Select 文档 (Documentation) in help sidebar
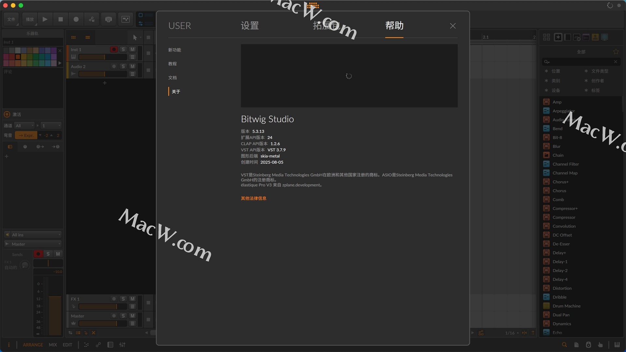626x352 pixels. pyautogui.click(x=172, y=78)
